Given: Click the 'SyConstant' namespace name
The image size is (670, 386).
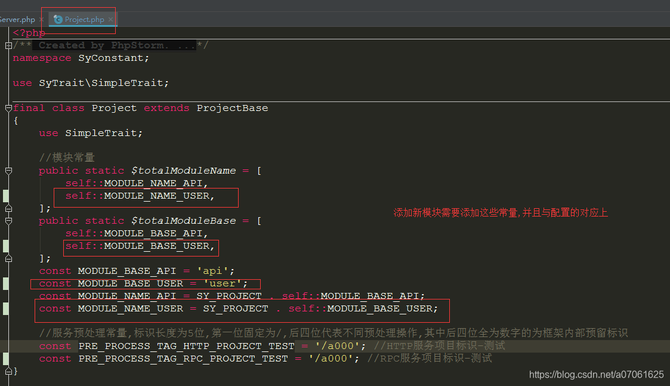Looking at the screenshot, I should [x=110, y=58].
